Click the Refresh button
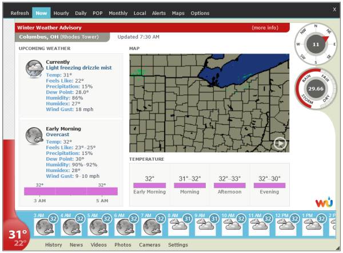 [19, 13]
